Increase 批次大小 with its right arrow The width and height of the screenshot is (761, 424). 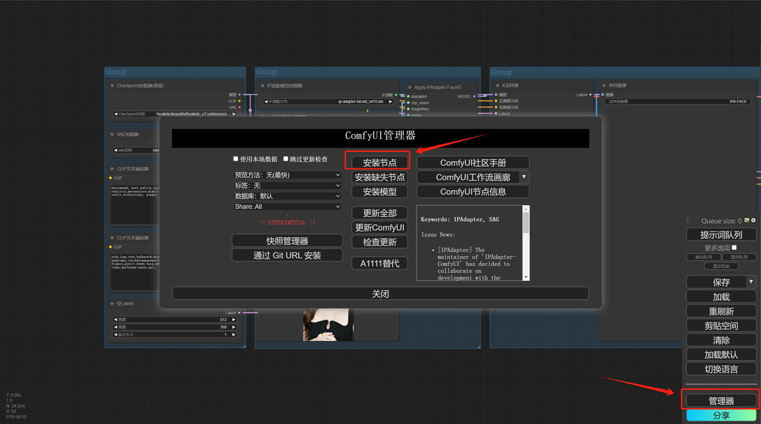[x=234, y=335]
